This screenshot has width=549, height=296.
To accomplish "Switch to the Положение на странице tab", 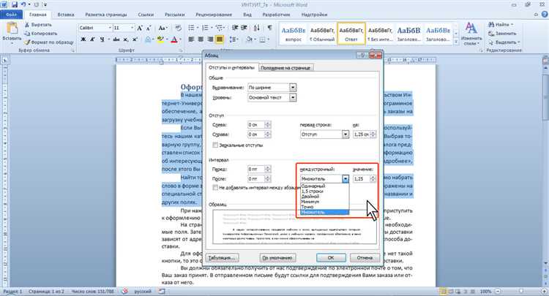I will pos(285,68).
